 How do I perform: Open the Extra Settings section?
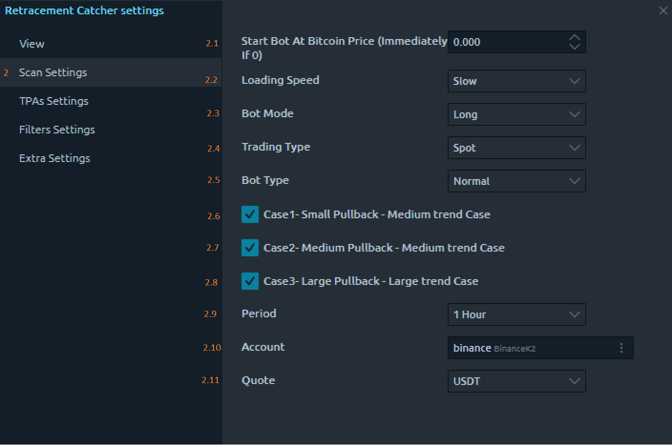(55, 158)
